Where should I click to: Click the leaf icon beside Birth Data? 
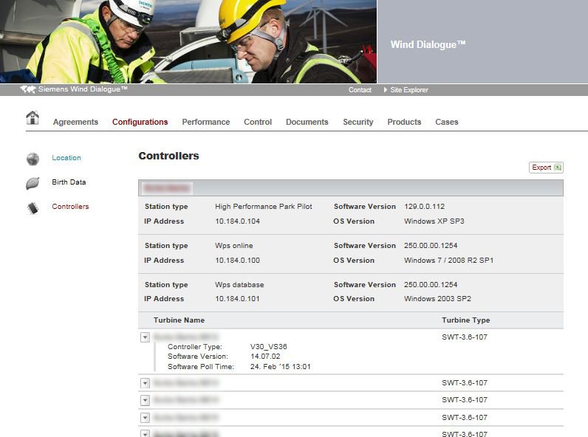pyautogui.click(x=33, y=183)
